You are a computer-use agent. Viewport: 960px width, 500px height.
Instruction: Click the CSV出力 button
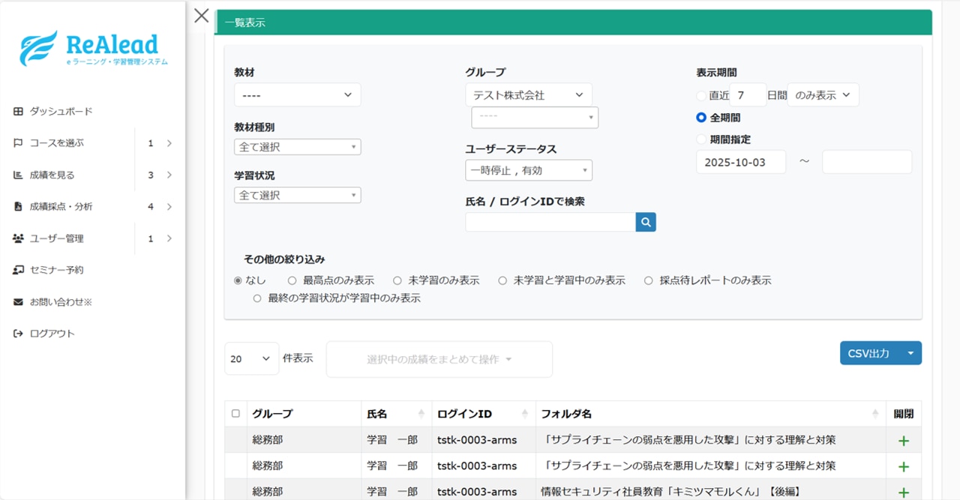coord(868,353)
